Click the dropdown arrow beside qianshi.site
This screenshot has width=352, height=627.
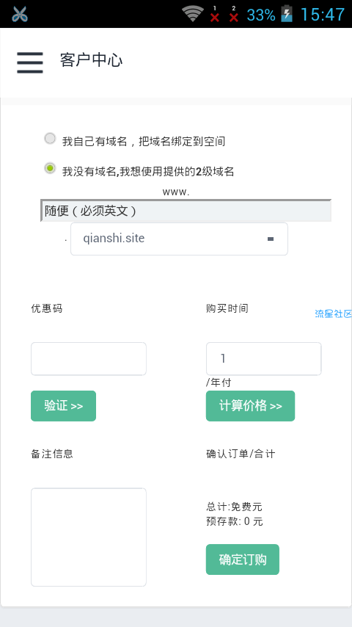coord(271,239)
